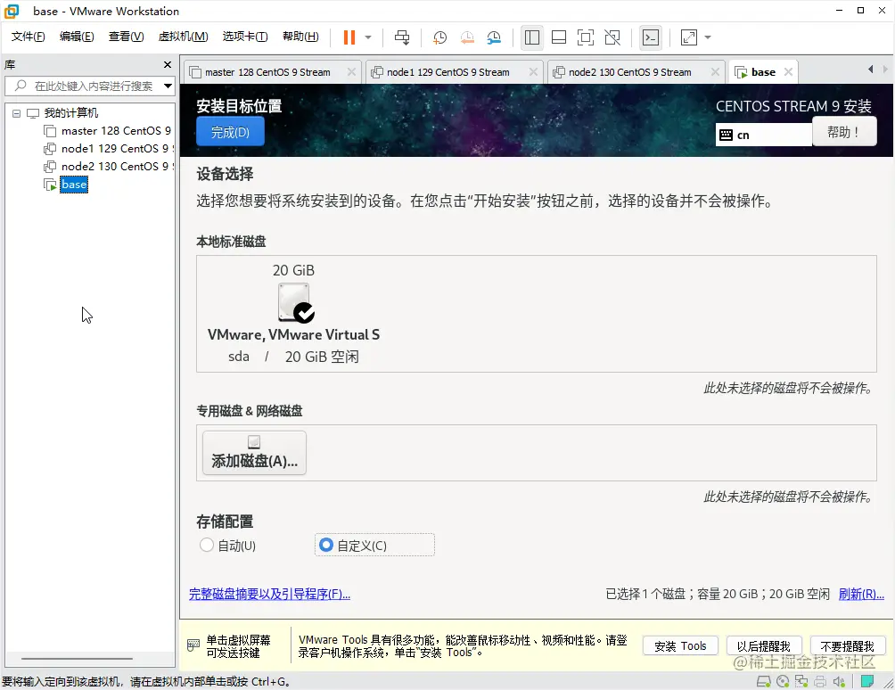Click the sound card status bar icon

point(839,681)
